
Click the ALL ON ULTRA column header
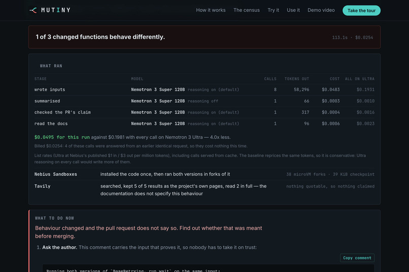pos(359,79)
